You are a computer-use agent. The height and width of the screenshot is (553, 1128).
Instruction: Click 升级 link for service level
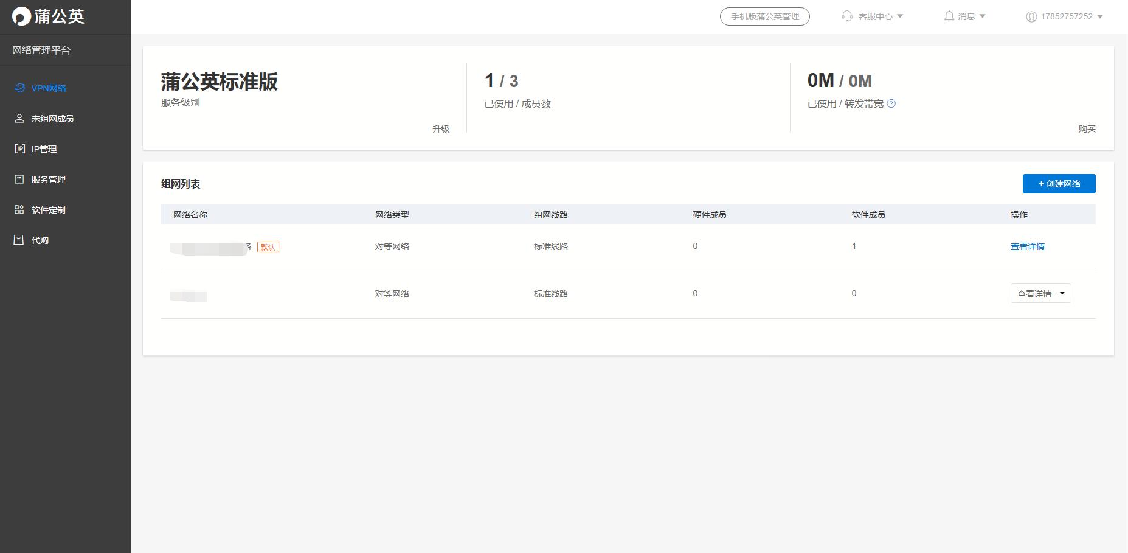(x=441, y=129)
